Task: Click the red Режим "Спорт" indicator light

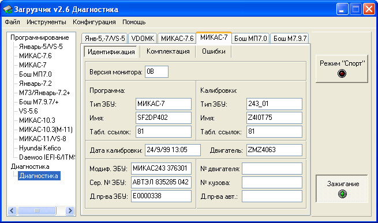Action: coord(342,73)
